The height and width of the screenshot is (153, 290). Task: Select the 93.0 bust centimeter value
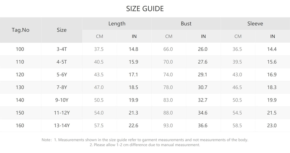168,125
